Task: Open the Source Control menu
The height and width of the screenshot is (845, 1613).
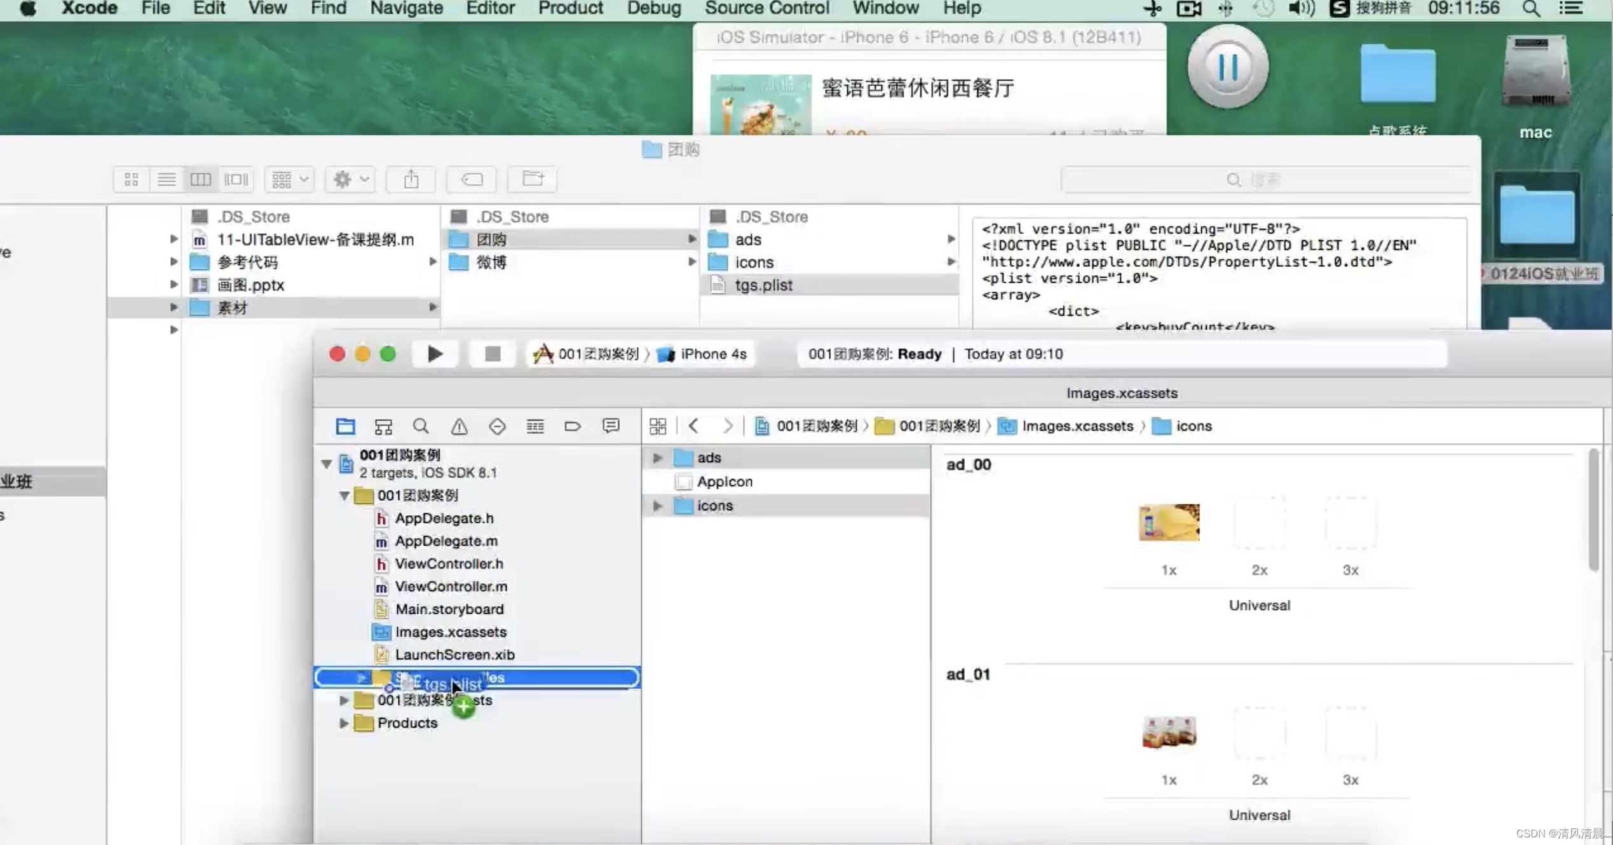Action: [766, 8]
